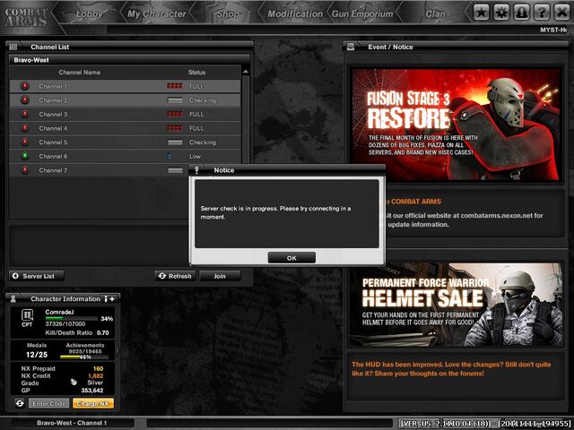Screen dimensions: 574x430
Task: Open the Lobby tab
Action: pos(89,14)
